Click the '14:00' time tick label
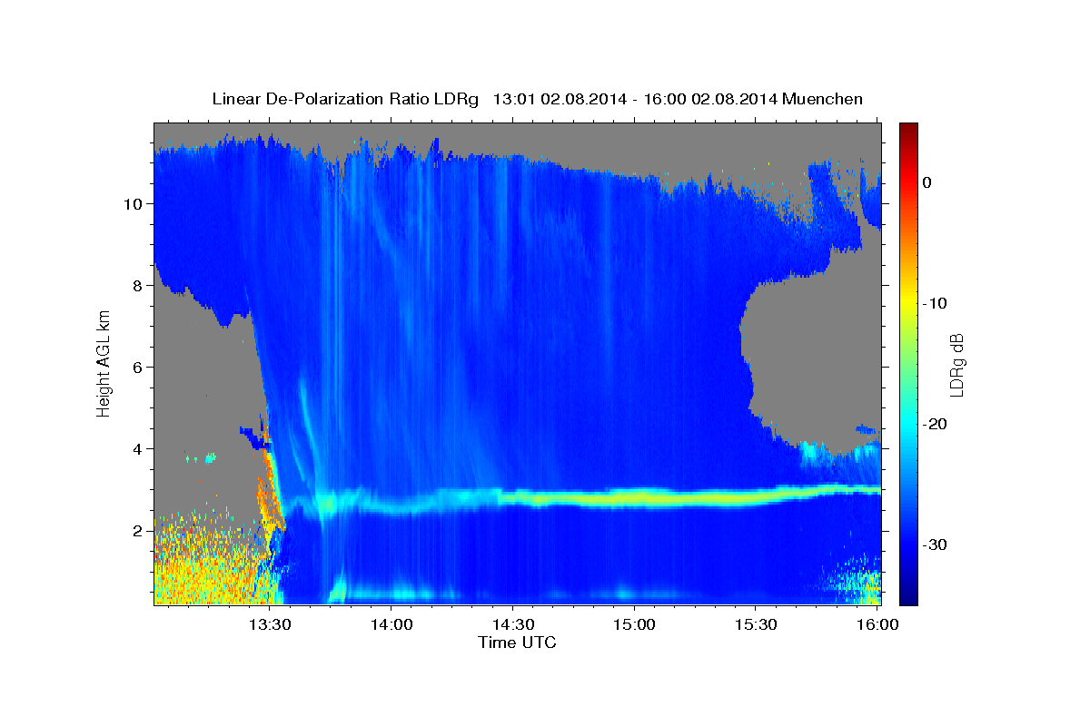Viewport: 1090px width, 726px height. (391, 625)
